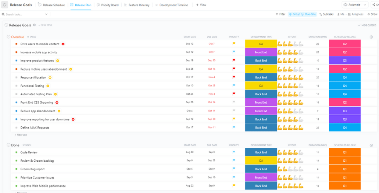Click the add column plus icon in Overdue header
Viewport: 379px width, 193px height.
tap(371, 37)
